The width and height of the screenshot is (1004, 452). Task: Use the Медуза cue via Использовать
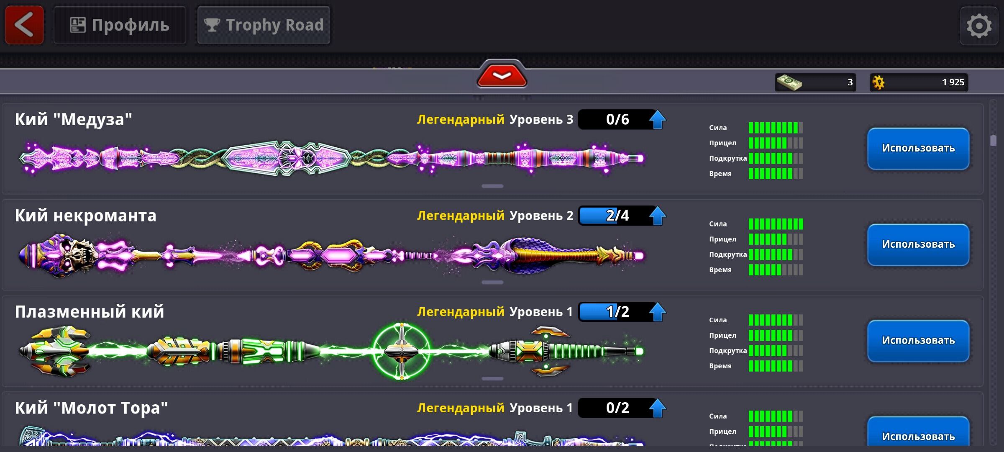[x=918, y=149]
